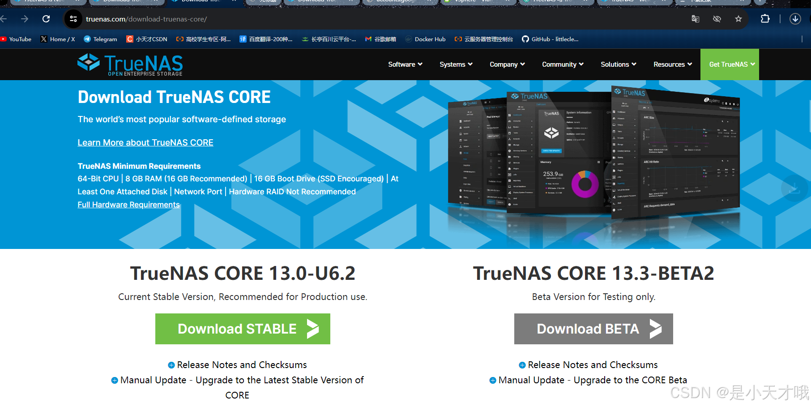The image size is (811, 407).
Task: Open Telegram bookmark
Action: click(x=101, y=39)
